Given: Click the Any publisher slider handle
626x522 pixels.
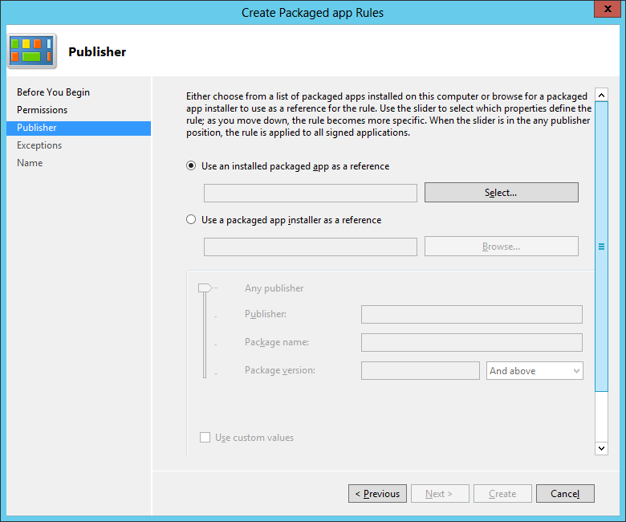Looking at the screenshot, I should pyautogui.click(x=205, y=288).
